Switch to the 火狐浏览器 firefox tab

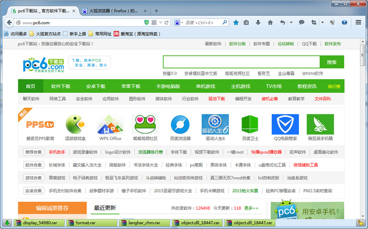[x=113, y=10]
